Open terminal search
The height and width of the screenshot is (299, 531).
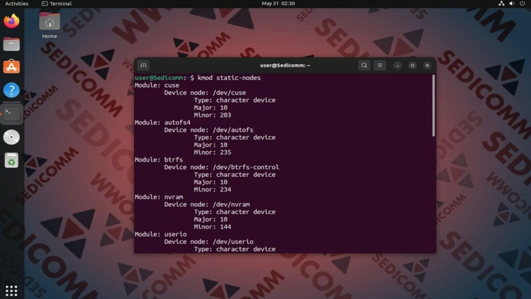(x=364, y=65)
